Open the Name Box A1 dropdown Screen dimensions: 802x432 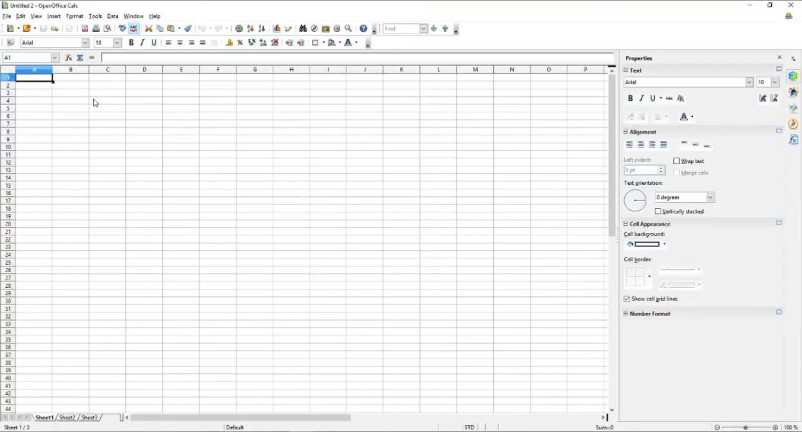[x=55, y=58]
